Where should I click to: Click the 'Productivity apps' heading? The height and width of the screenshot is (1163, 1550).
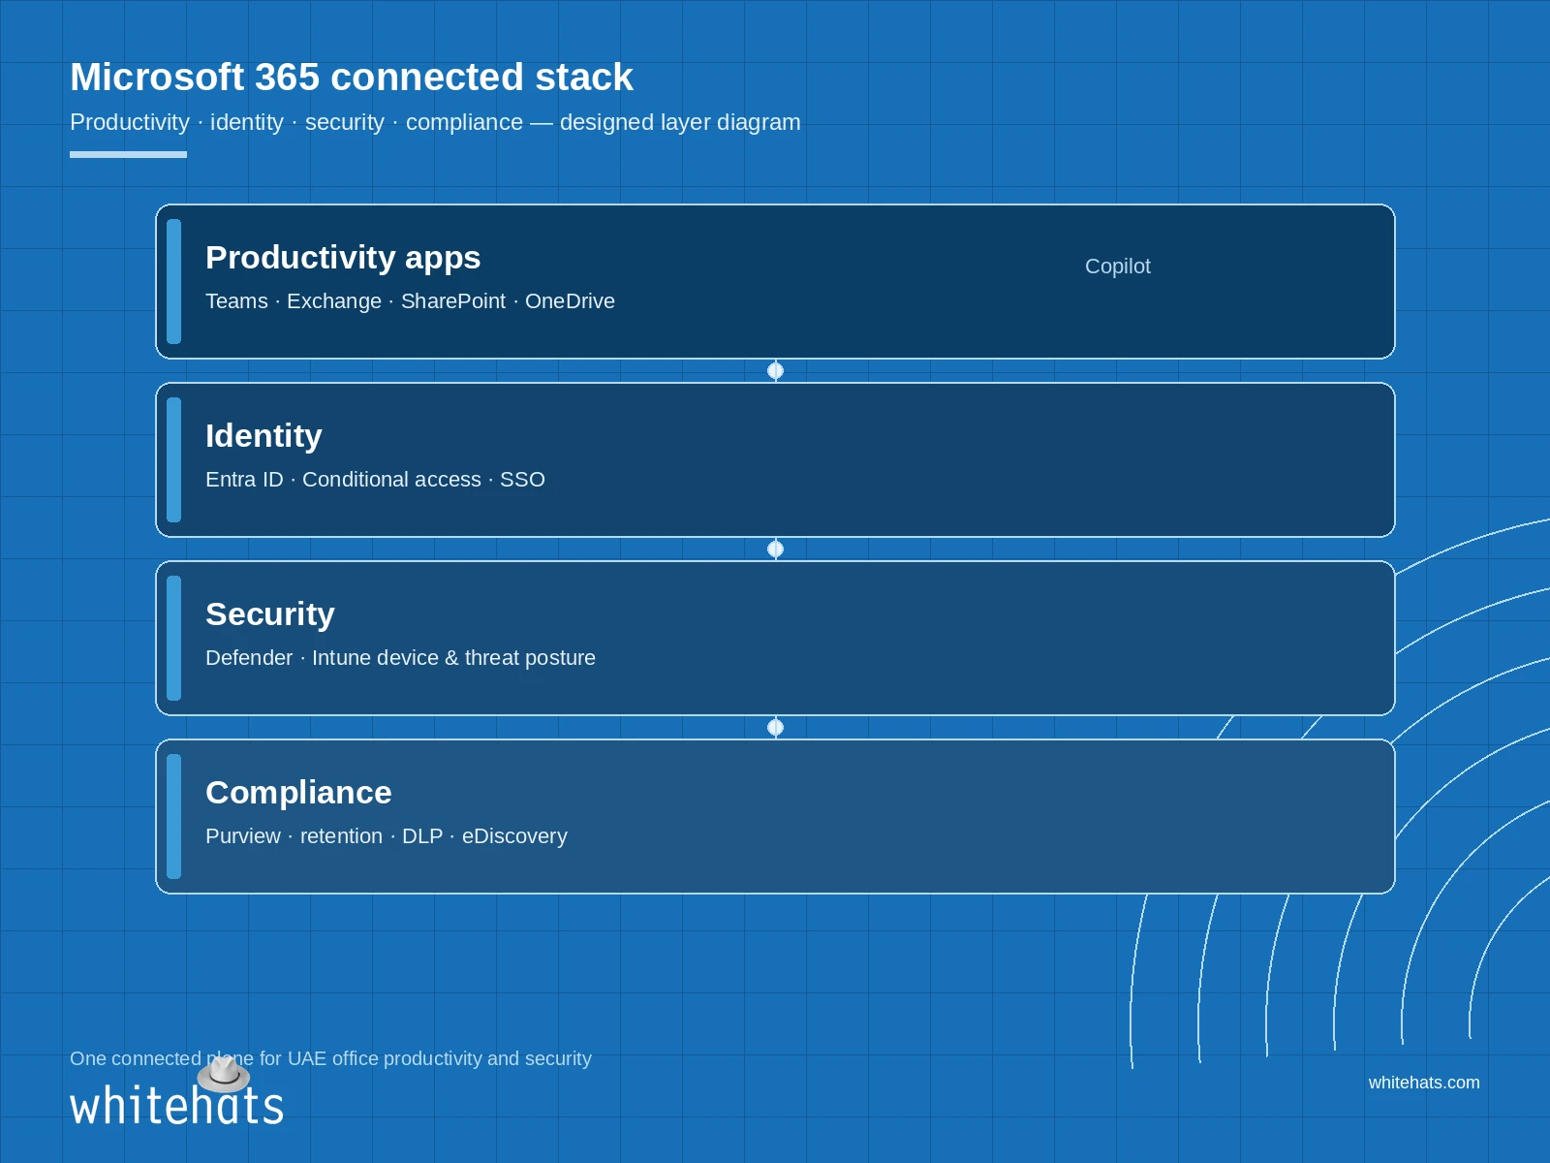coord(343,258)
